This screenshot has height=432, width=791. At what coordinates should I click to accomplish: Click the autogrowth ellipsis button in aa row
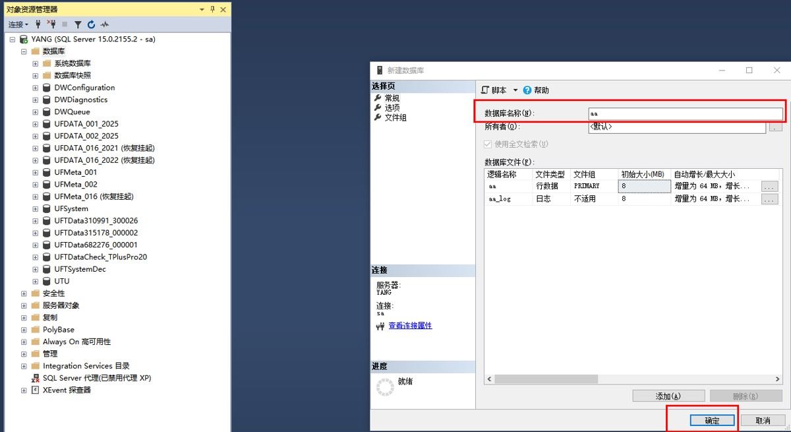pos(769,187)
